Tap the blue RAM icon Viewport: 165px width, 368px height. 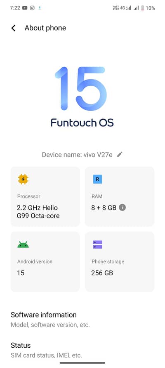[x=97, y=179]
